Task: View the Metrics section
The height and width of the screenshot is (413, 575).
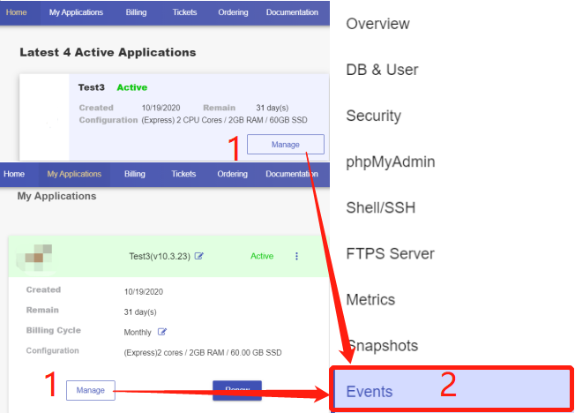Action: point(370,299)
